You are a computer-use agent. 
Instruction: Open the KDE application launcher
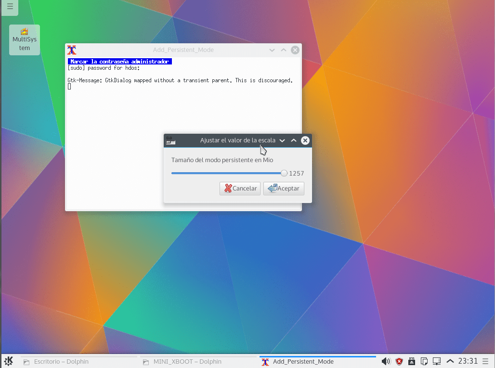coord(9,361)
